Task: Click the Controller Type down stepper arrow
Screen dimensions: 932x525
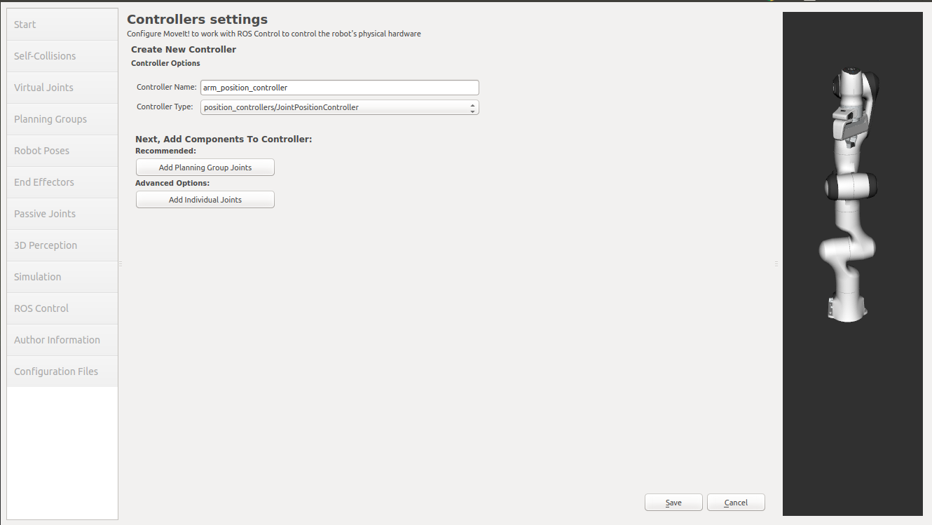Action: point(474,111)
